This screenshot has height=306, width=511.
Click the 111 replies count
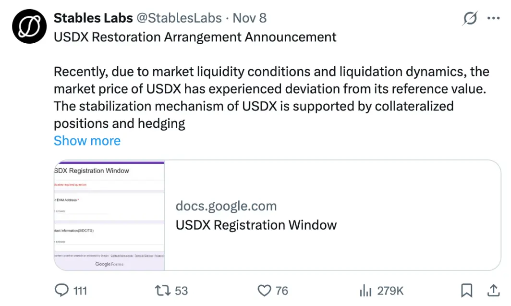click(80, 291)
